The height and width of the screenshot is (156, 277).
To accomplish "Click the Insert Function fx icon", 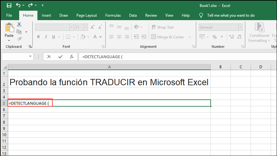I will pos(72,57).
